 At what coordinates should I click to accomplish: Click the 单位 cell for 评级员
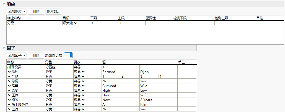coord(187,67)
